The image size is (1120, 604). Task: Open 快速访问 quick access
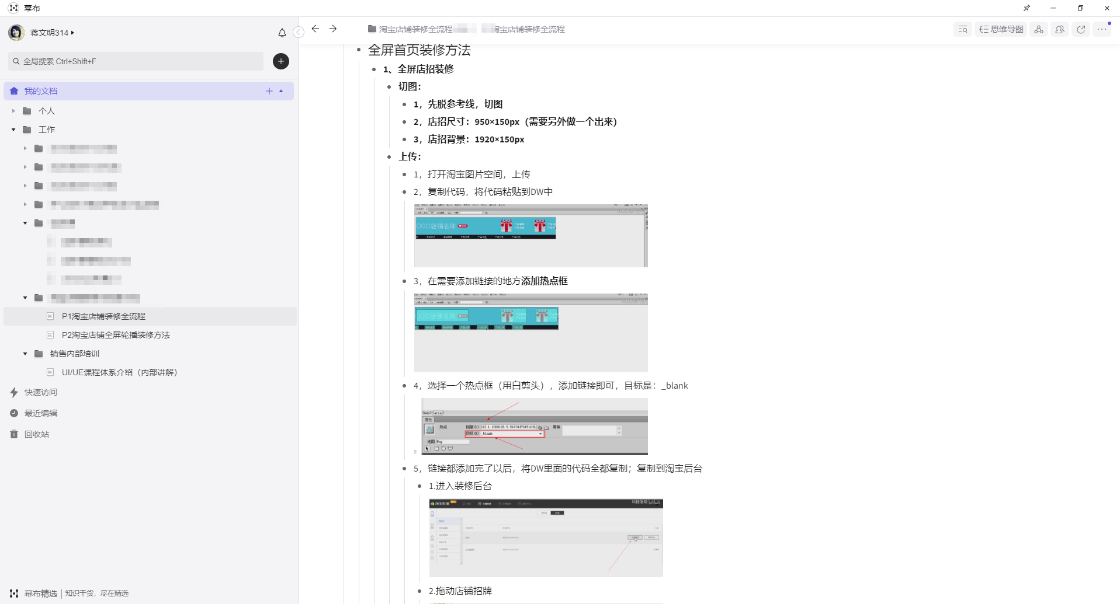(x=41, y=392)
